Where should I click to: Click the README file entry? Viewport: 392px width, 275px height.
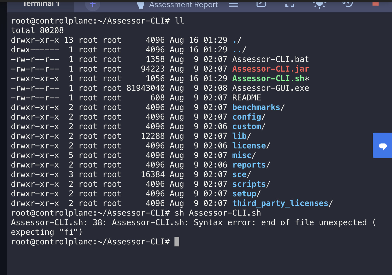246,97
